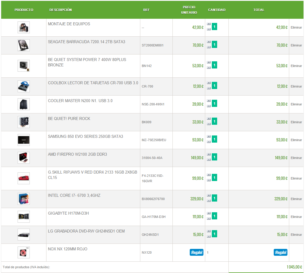305x273 pixels.
Task: Remove INTEL CORE I7-6700 via Eliminar
Action: click(296, 199)
